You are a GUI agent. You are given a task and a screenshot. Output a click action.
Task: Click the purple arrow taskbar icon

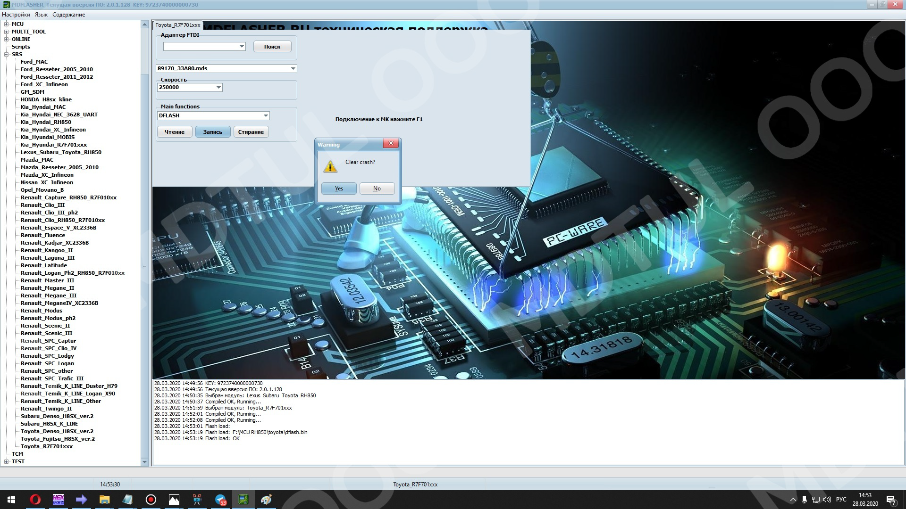tap(81, 500)
